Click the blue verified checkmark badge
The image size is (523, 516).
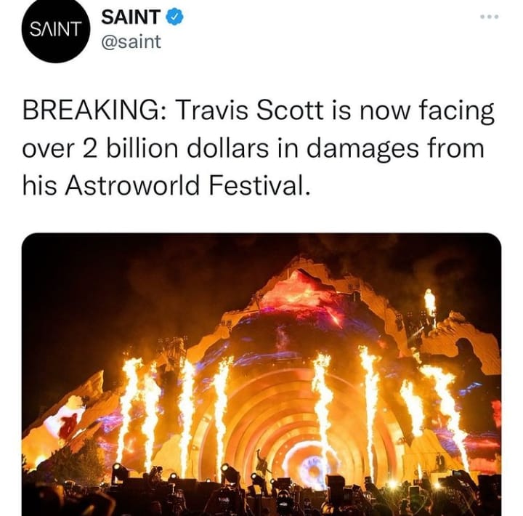pos(174,17)
